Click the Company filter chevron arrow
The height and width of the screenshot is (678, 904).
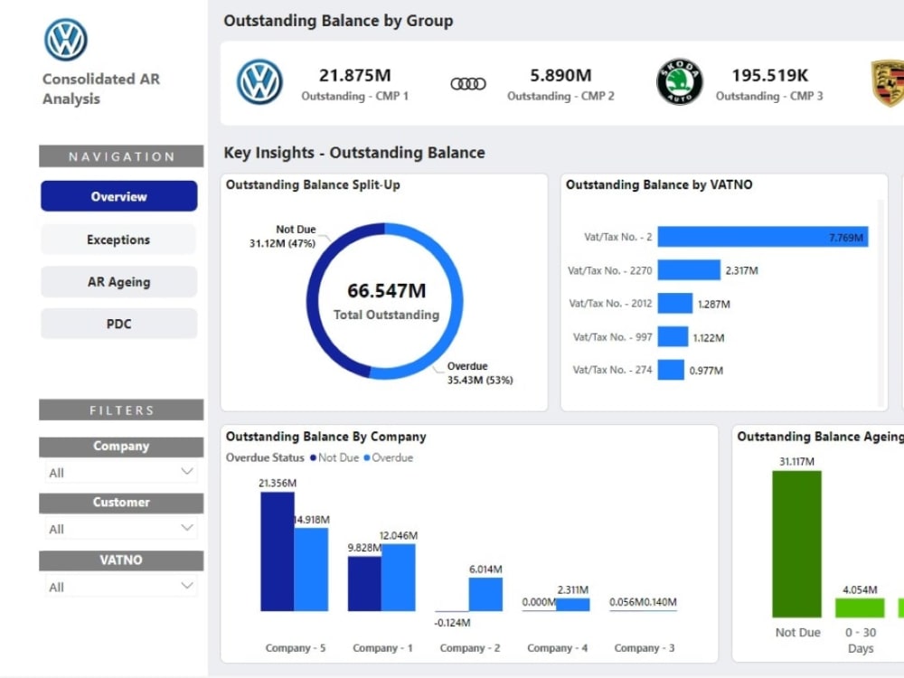click(x=187, y=472)
